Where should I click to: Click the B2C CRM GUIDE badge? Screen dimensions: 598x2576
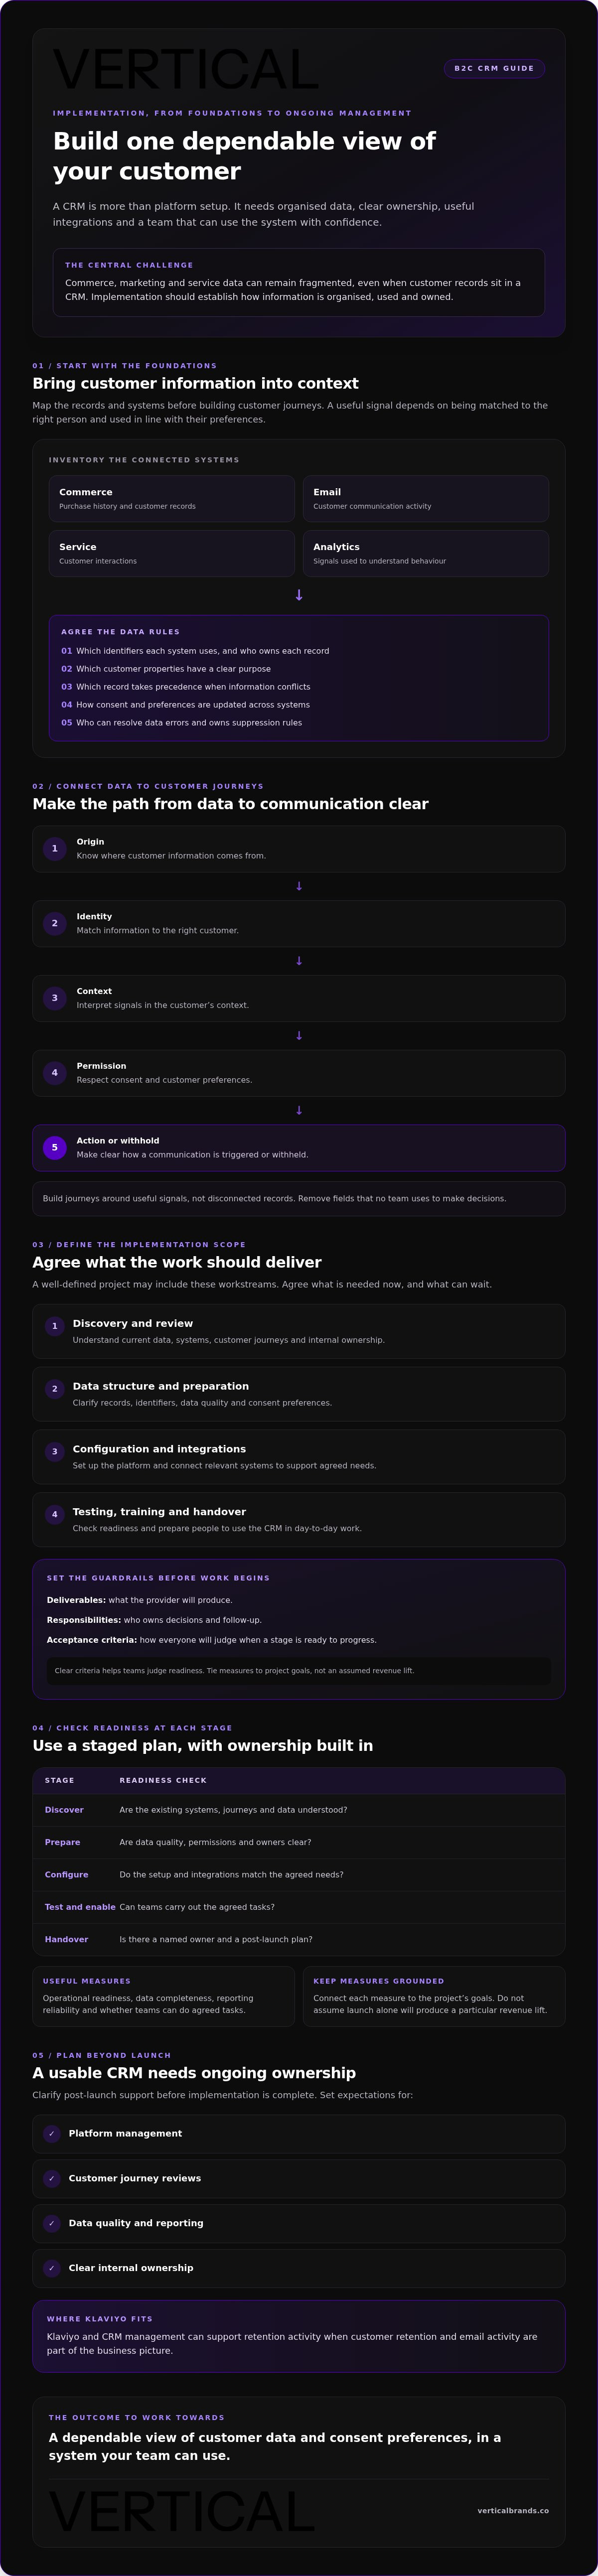494,69
